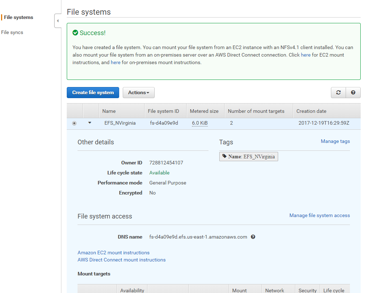Open the Manage tags link

point(335,141)
